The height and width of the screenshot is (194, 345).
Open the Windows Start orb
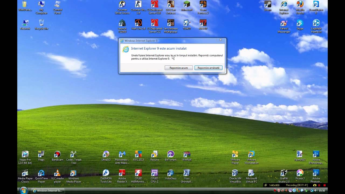pyautogui.click(x=24, y=190)
